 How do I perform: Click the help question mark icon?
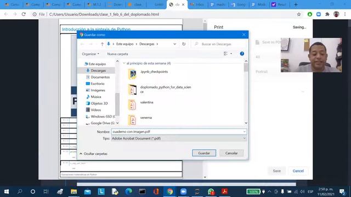242,54
